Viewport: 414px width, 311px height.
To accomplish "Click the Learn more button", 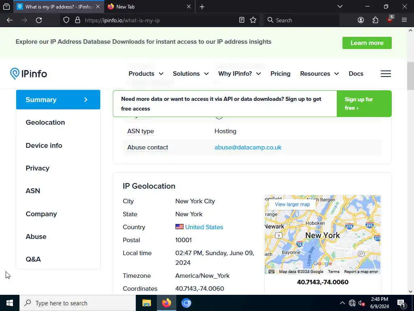I will tap(367, 43).
